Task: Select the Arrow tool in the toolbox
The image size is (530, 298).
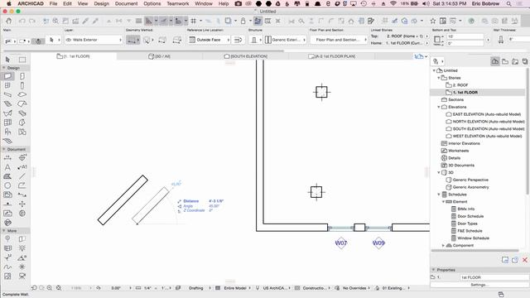Action: (x=7, y=60)
